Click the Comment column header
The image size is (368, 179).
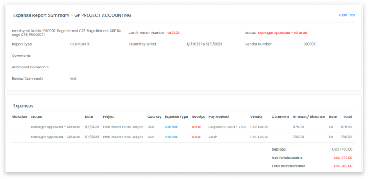click(280, 117)
